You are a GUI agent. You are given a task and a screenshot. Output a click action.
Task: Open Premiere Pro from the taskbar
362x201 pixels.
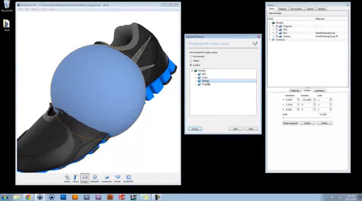98,197
